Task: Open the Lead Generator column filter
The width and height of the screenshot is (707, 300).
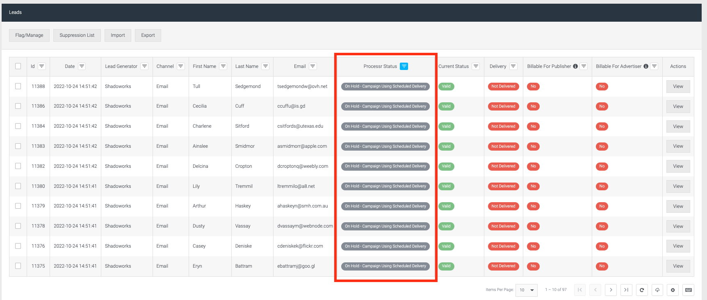Action: tap(144, 66)
